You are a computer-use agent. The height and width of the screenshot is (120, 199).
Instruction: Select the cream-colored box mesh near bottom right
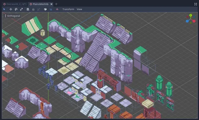click(148, 104)
